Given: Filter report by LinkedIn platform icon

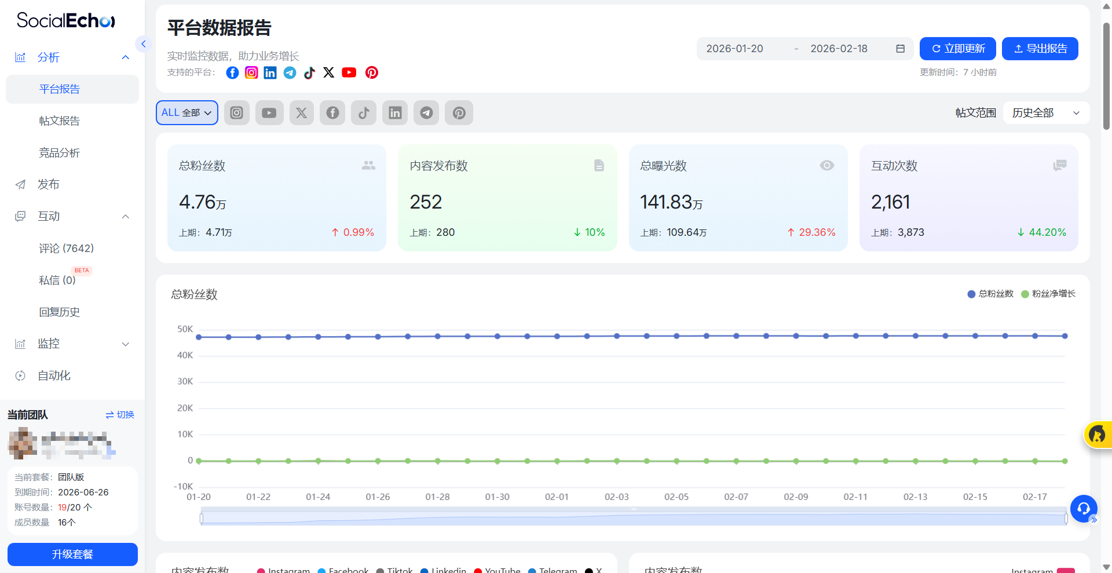Looking at the screenshot, I should click(x=395, y=113).
